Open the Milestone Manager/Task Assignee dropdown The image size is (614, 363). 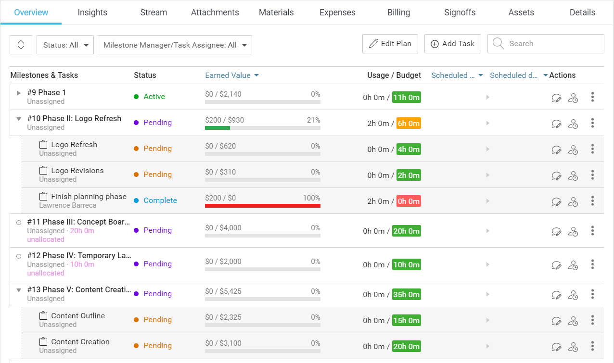174,44
